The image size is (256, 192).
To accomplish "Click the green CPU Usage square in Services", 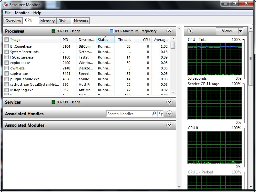I will (53, 102).
